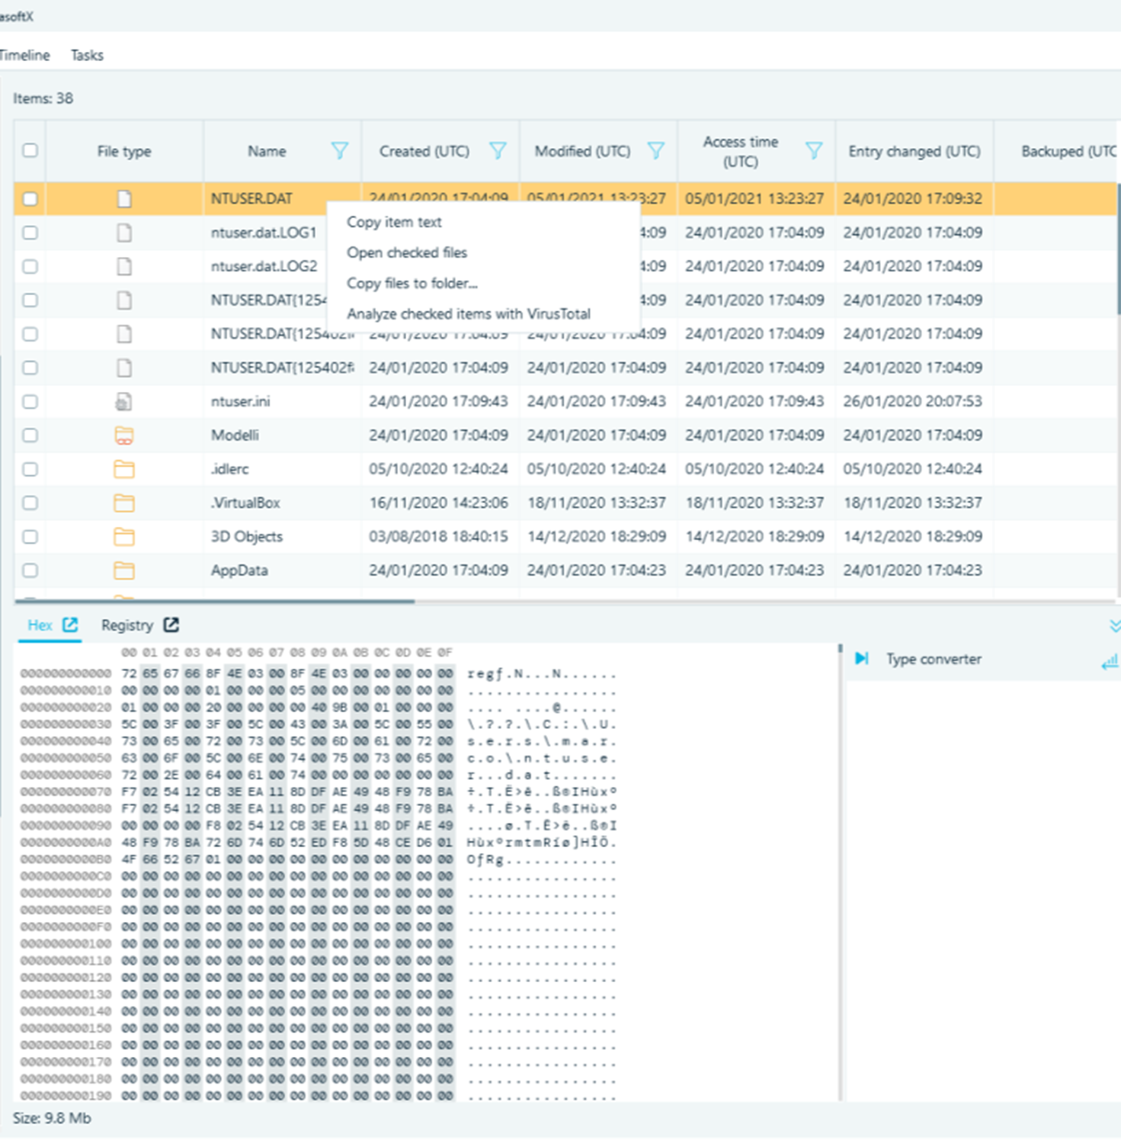Click the horizontal scrollbar under the file list
Viewport: 1121px width, 1140px height.
click(x=215, y=601)
